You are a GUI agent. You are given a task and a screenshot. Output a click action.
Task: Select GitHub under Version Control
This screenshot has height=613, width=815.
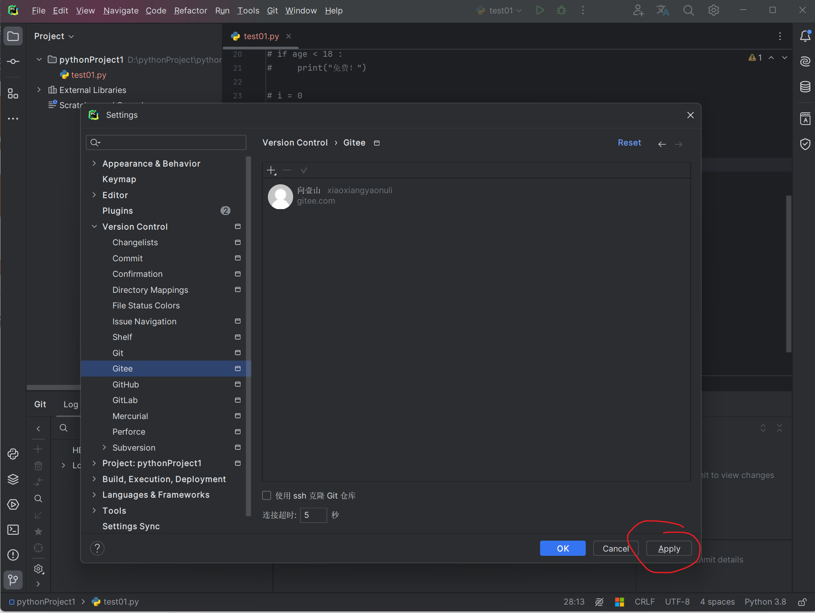coord(126,385)
